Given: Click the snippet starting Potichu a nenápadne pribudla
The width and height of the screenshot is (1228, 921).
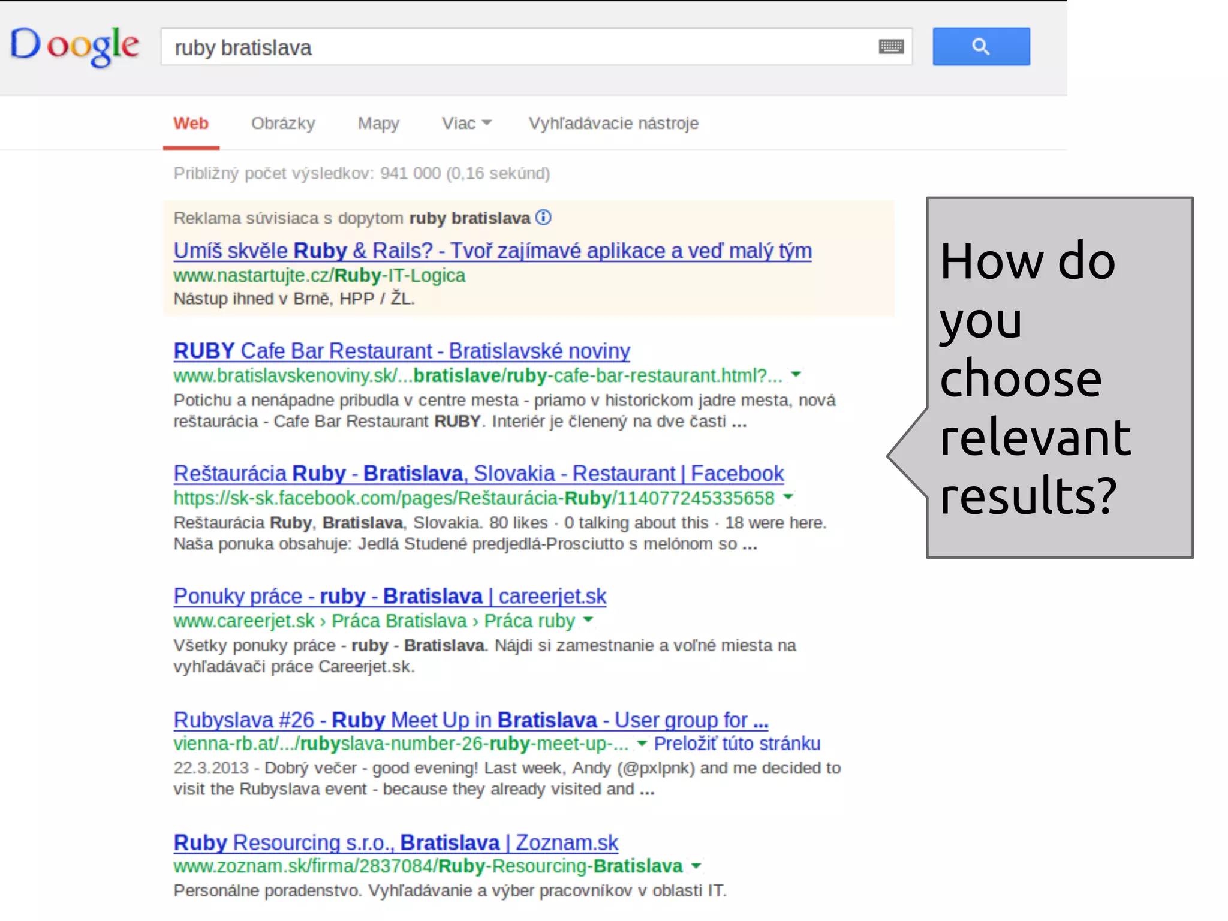Looking at the screenshot, I should [504, 411].
